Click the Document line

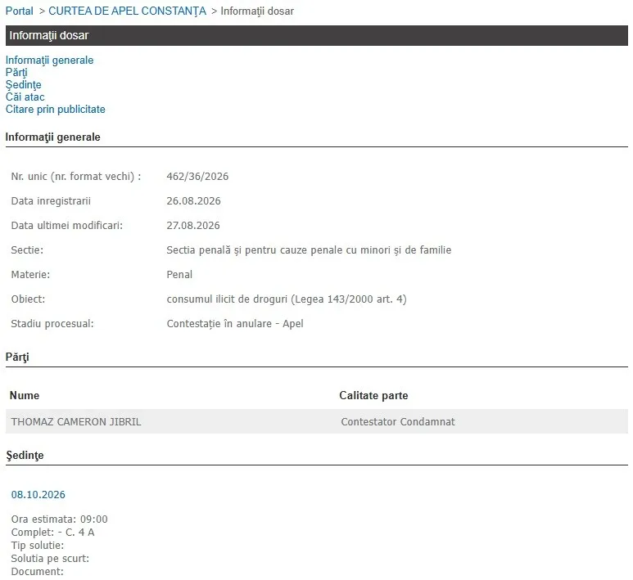[37, 572]
